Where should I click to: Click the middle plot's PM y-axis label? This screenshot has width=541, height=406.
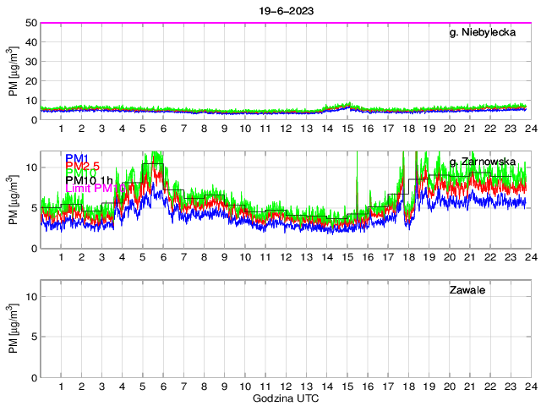click(14, 200)
